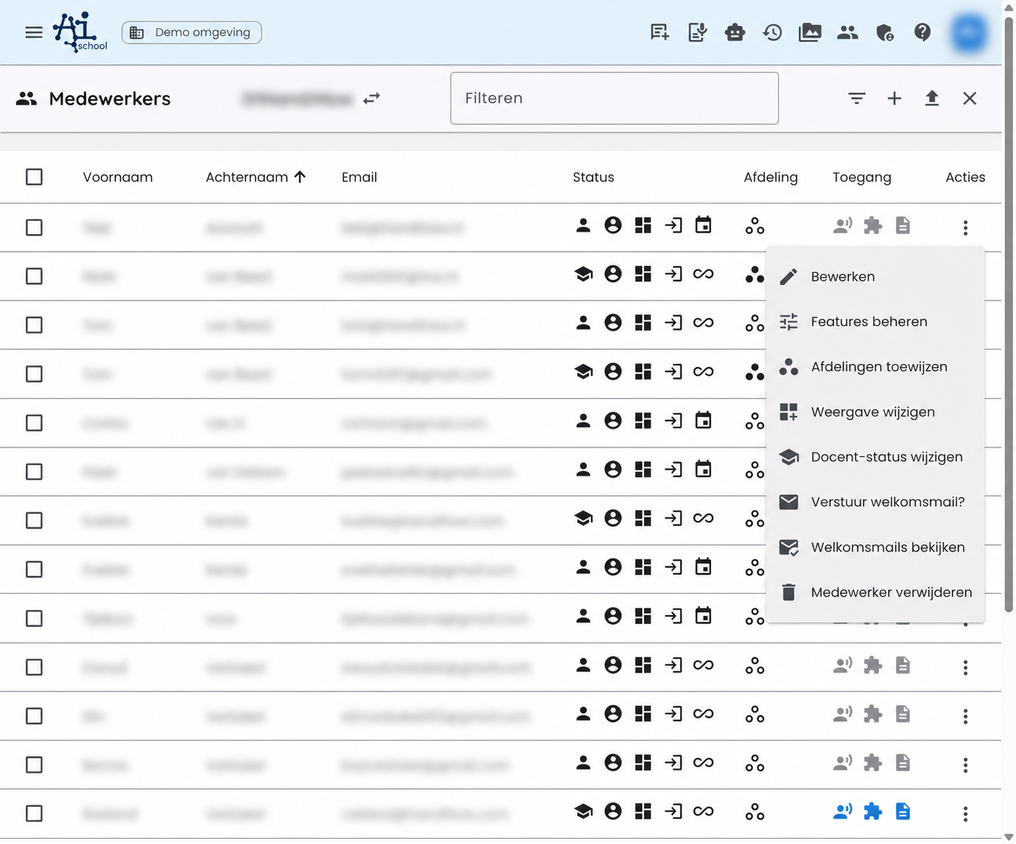Viewport: 1016px width, 844px height.
Task: Click document access icon in first employee row
Action: pyautogui.click(x=903, y=225)
